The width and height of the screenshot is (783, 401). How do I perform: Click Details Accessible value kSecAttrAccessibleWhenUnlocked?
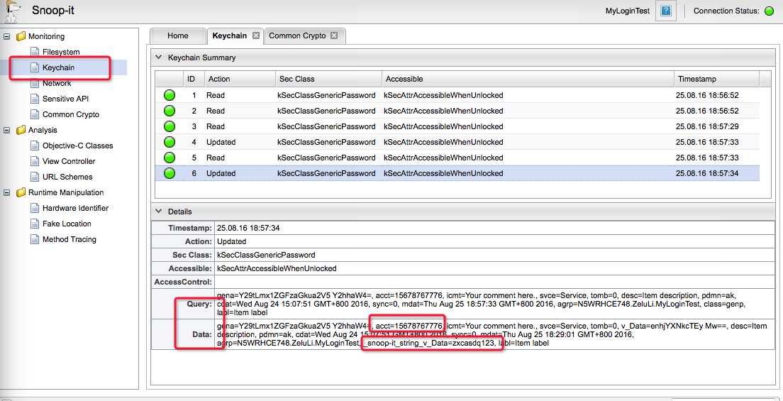(277, 268)
